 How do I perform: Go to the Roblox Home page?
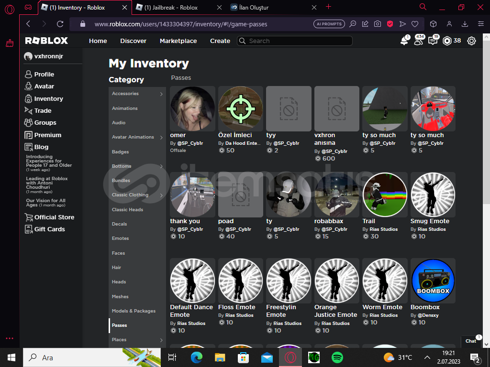click(x=98, y=41)
